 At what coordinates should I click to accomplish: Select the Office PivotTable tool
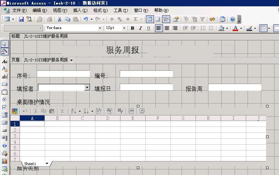click(5, 153)
